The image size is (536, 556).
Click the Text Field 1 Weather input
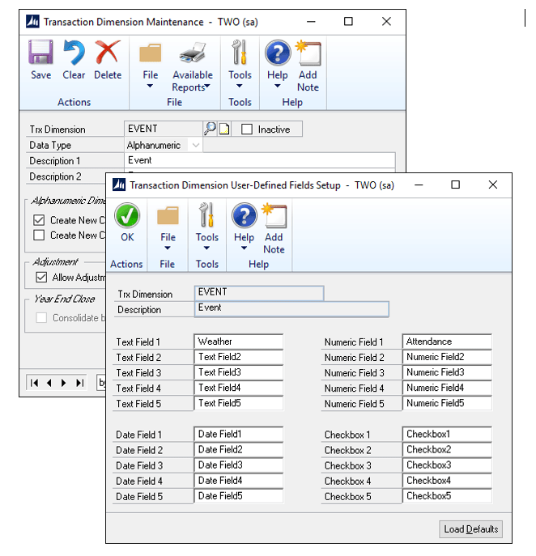pyautogui.click(x=238, y=342)
